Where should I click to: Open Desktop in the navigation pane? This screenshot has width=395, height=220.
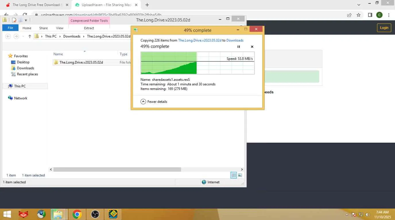pyautogui.click(x=20, y=62)
